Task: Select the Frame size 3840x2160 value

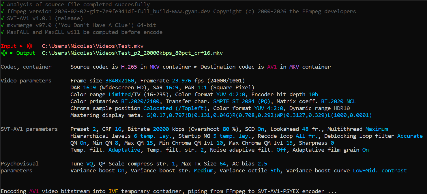Action: [120, 81]
